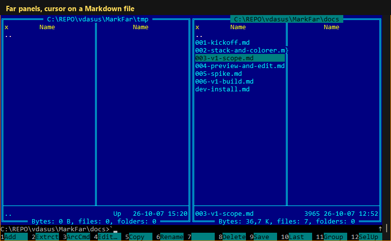Click the tmp panel path title
Viewport: 391px width, 241px height.
point(98,19)
